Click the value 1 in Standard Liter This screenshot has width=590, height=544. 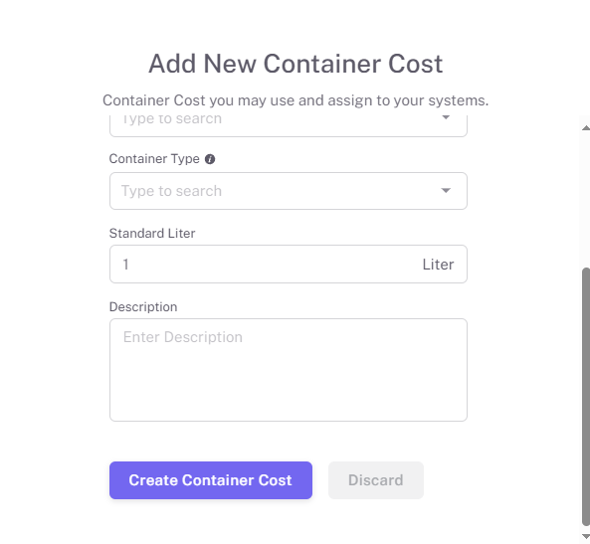126,265
